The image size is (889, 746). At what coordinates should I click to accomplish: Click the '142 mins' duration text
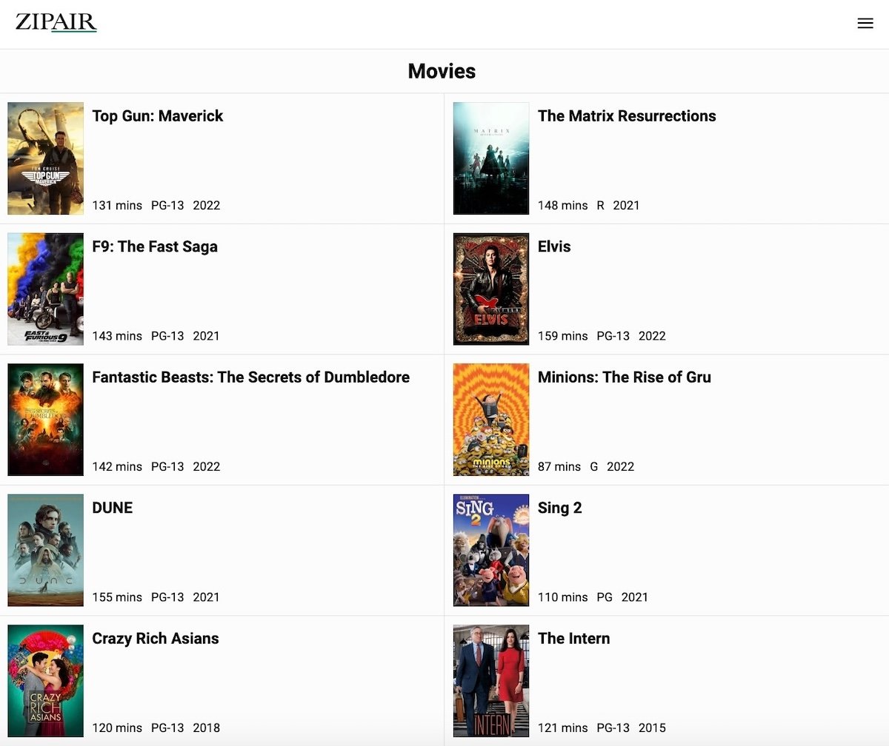(117, 467)
